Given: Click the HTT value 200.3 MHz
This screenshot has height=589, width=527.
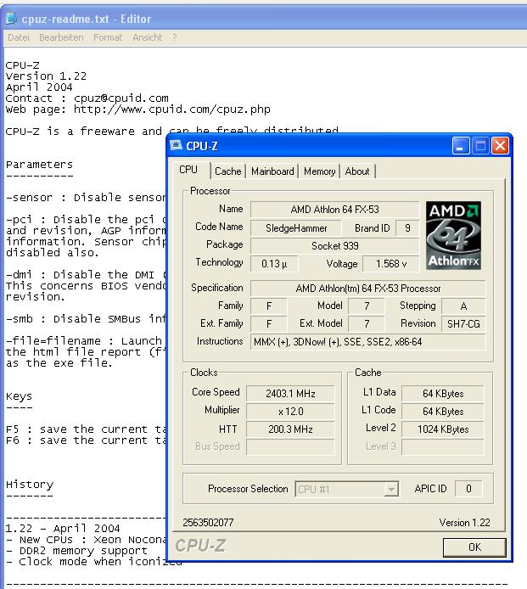Looking at the screenshot, I should 290,429.
